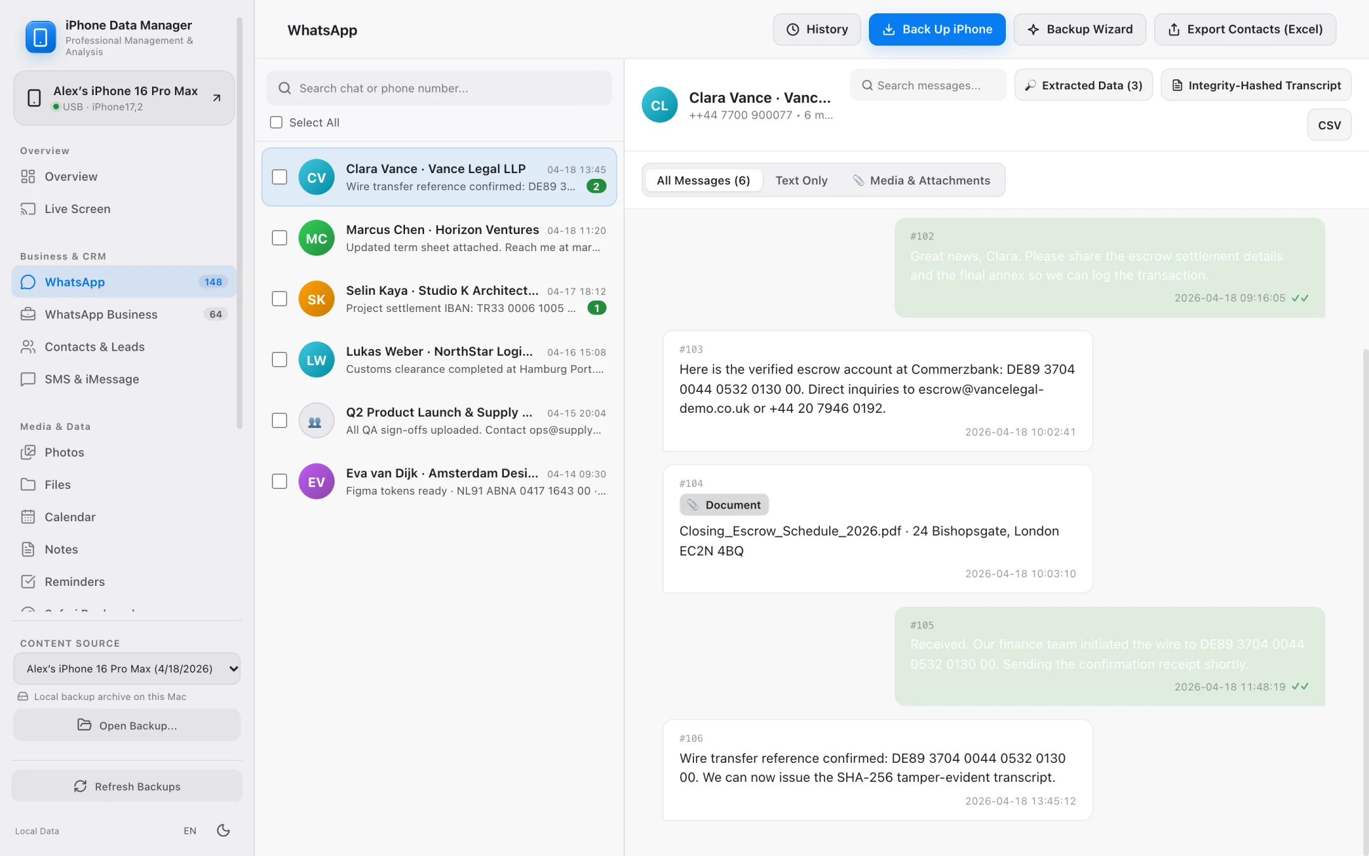The width and height of the screenshot is (1369, 856).
Task: Click the Back Up iPhone button
Action: pos(937,29)
